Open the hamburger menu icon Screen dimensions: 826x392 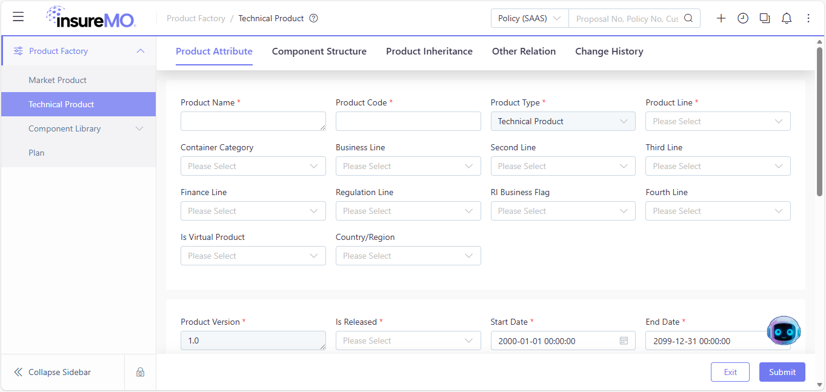(18, 17)
